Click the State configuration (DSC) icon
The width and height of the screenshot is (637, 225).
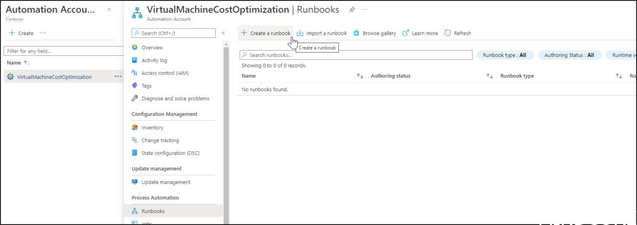point(135,153)
